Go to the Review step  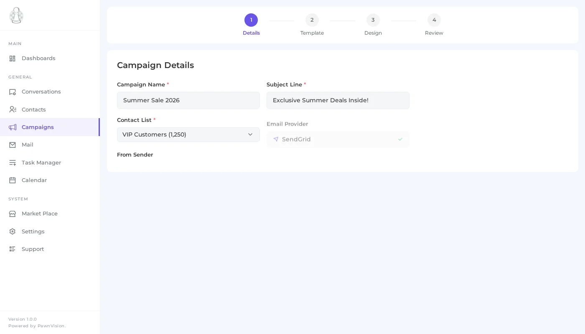[434, 20]
